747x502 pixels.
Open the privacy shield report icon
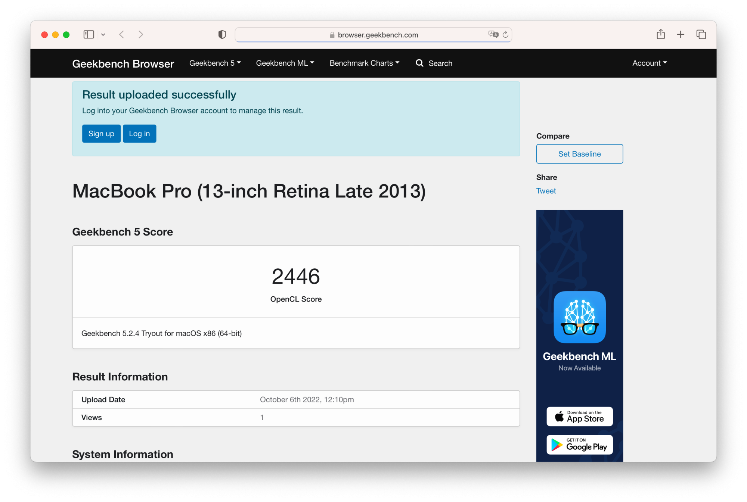pos(222,35)
